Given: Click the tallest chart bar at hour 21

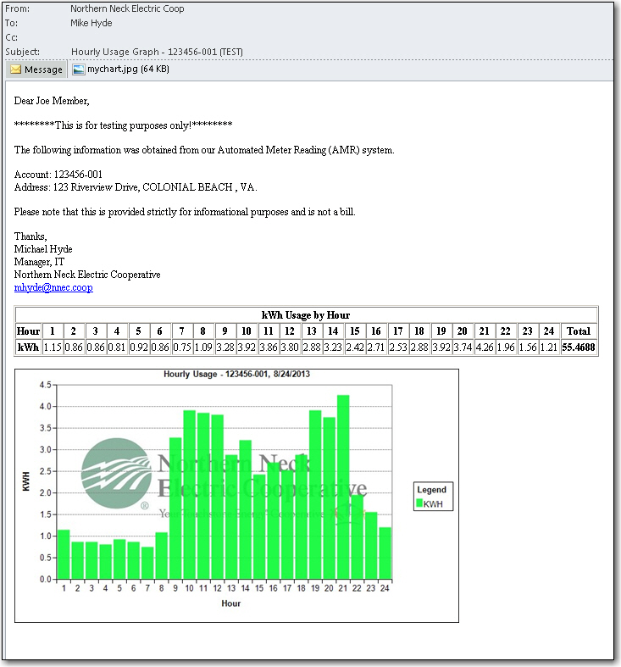Looking at the screenshot, I should point(343,487).
